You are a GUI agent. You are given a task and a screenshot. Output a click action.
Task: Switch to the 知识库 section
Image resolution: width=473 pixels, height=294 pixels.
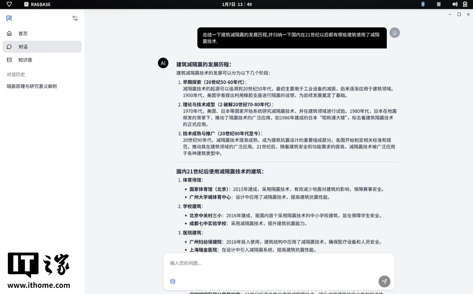click(x=25, y=60)
